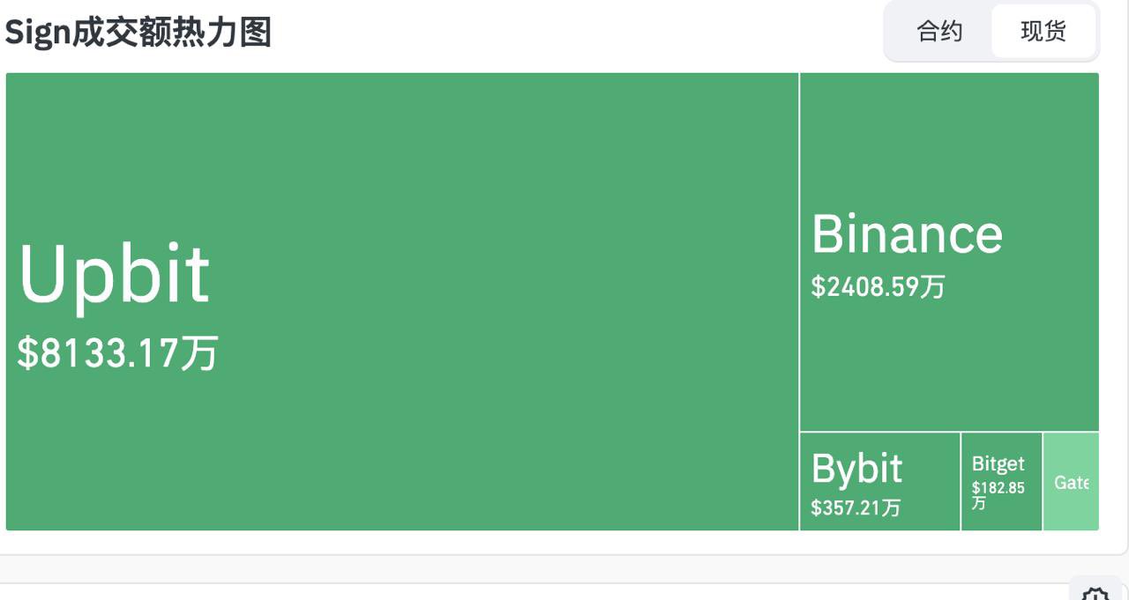Click the $357.21万 volume value
The width and height of the screenshot is (1129, 600).
click(x=856, y=507)
